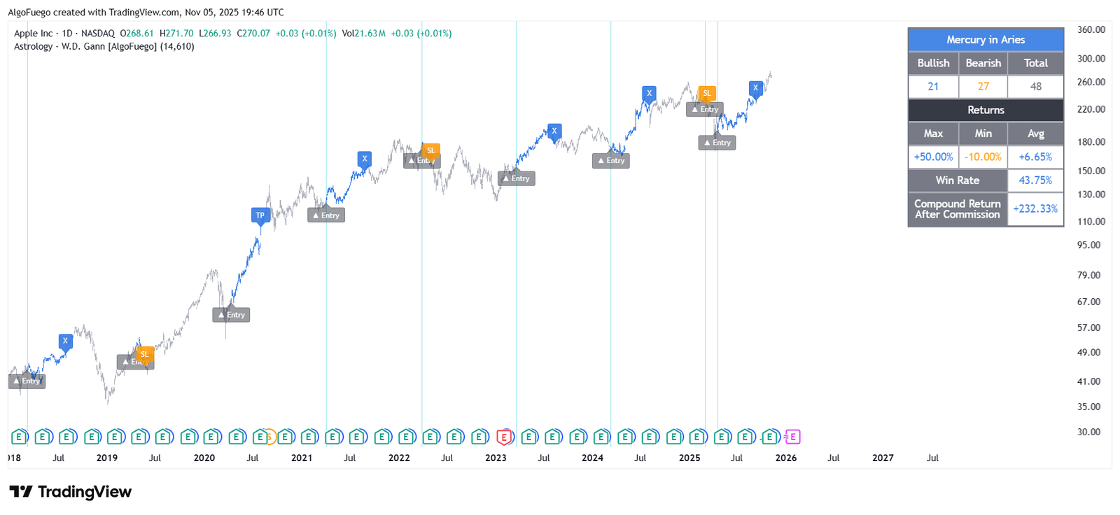The width and height of the screenshot is (1120, 515).
Task: Click the Mercury in Aries table header
Action: pos(985,40)
